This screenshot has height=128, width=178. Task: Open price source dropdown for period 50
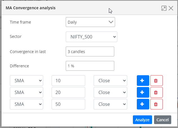point(110,104)
